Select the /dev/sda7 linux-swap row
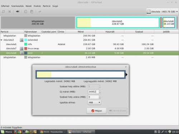This screenshot has height=134, width=179. coord(89,49)
